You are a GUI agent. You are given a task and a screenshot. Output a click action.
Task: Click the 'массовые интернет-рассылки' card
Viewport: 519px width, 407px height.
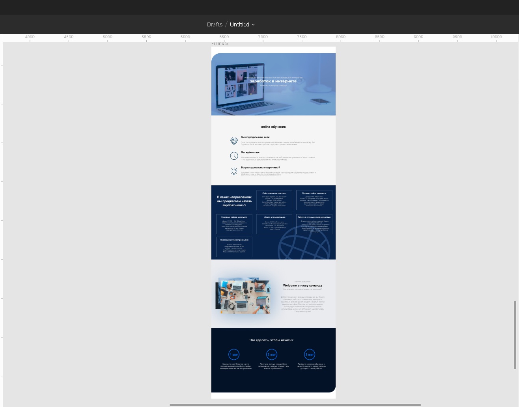[234, 247]
